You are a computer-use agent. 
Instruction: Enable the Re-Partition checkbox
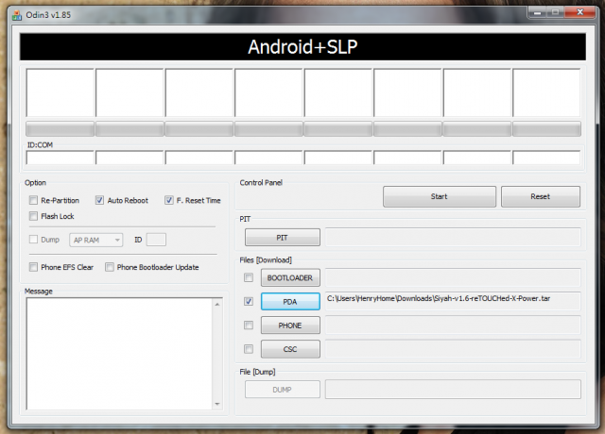34,200
